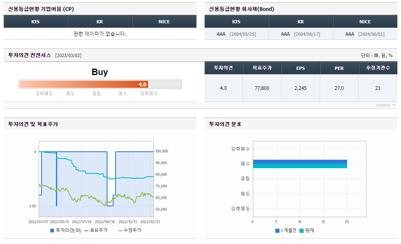
Task: Select the EPS value 2,245
Action: [x=300, y=88]
